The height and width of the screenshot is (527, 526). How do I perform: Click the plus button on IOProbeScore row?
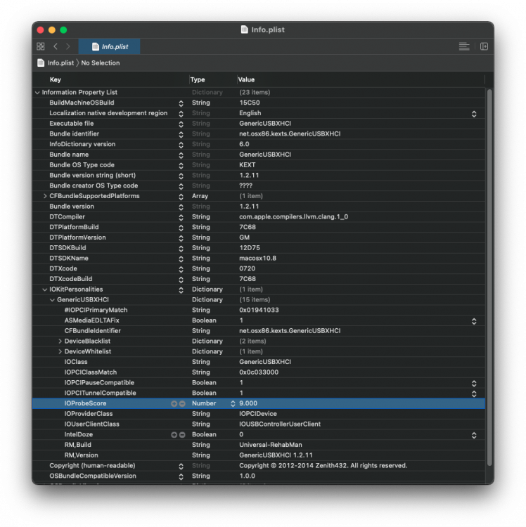174,403
